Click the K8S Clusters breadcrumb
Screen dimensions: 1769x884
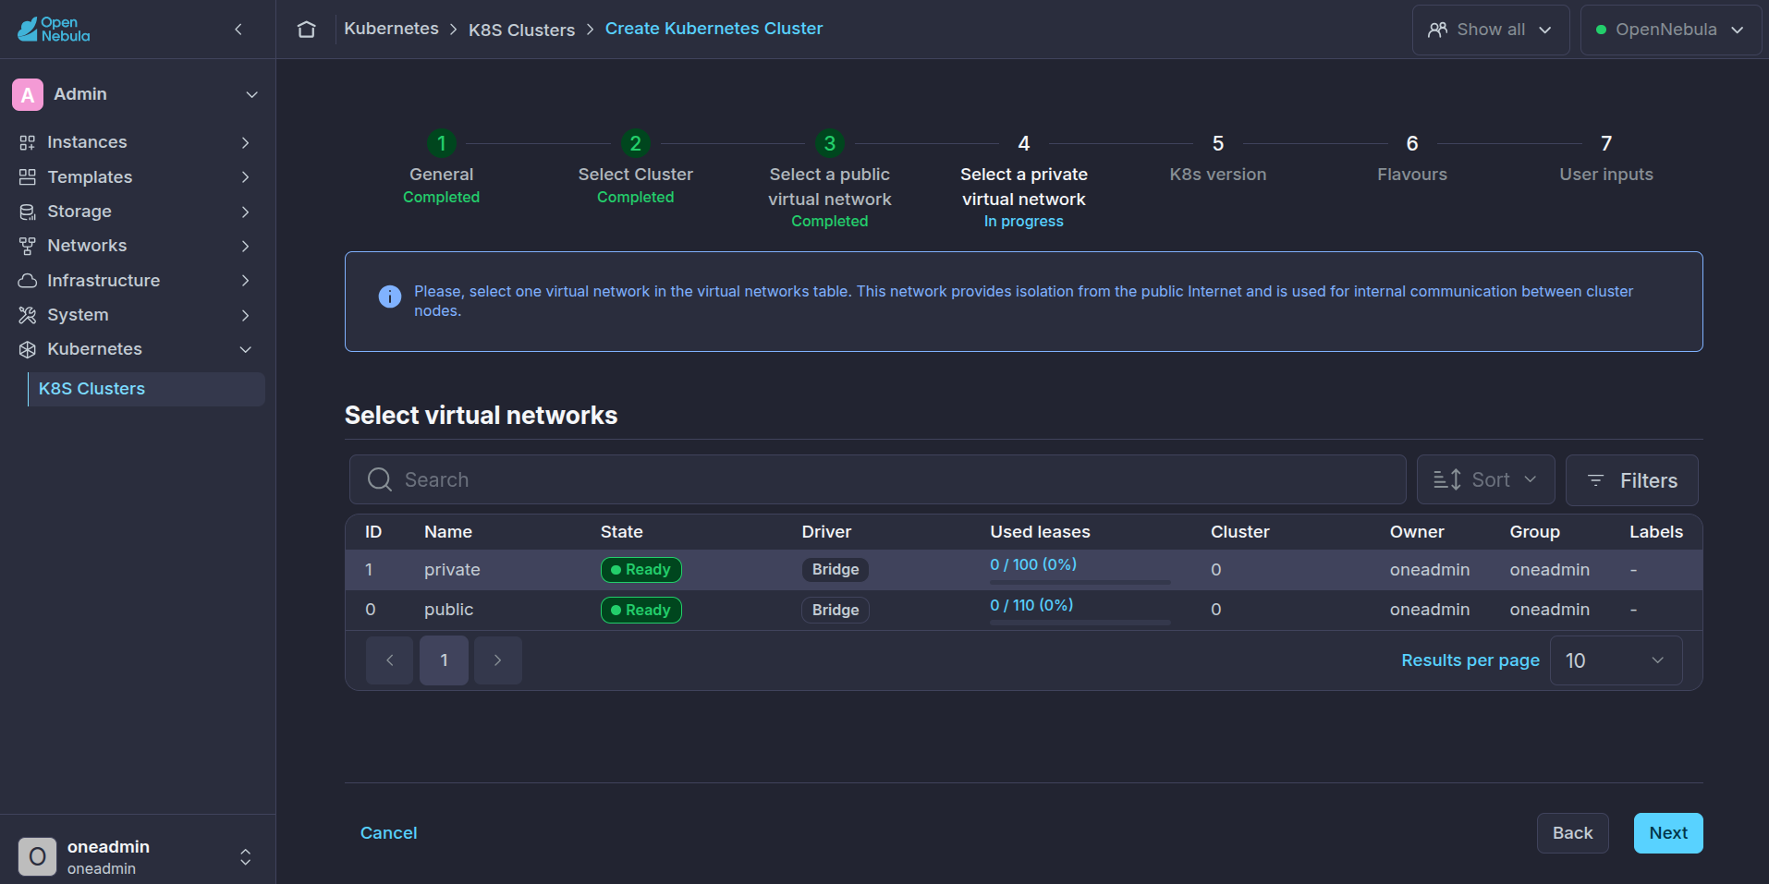521,30
